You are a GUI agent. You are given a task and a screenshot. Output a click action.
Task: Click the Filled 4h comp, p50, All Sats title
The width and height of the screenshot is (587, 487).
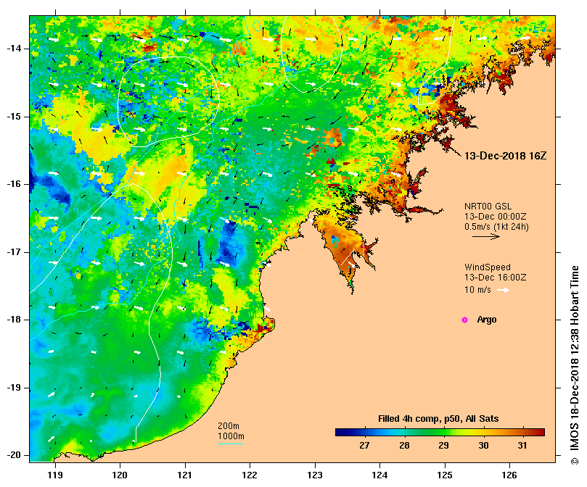click(x=438, y=419)
